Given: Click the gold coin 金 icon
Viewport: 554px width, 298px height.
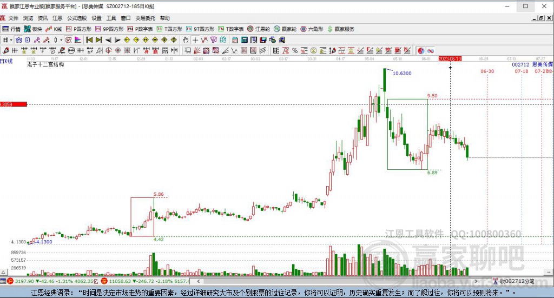Looking at the screenshot, I should pyautogui.click(x=313, y=50).
